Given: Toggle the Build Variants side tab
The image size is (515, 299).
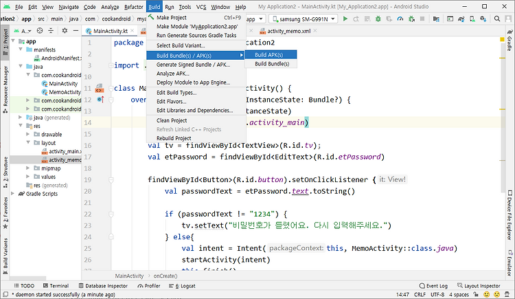Looking at the screenshot, I should [5, 256].
